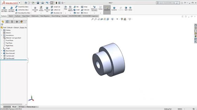The height and width of the screenshot is (110, 197).
Task: Select the Right Plane in tree
Action: click(10, 46)
